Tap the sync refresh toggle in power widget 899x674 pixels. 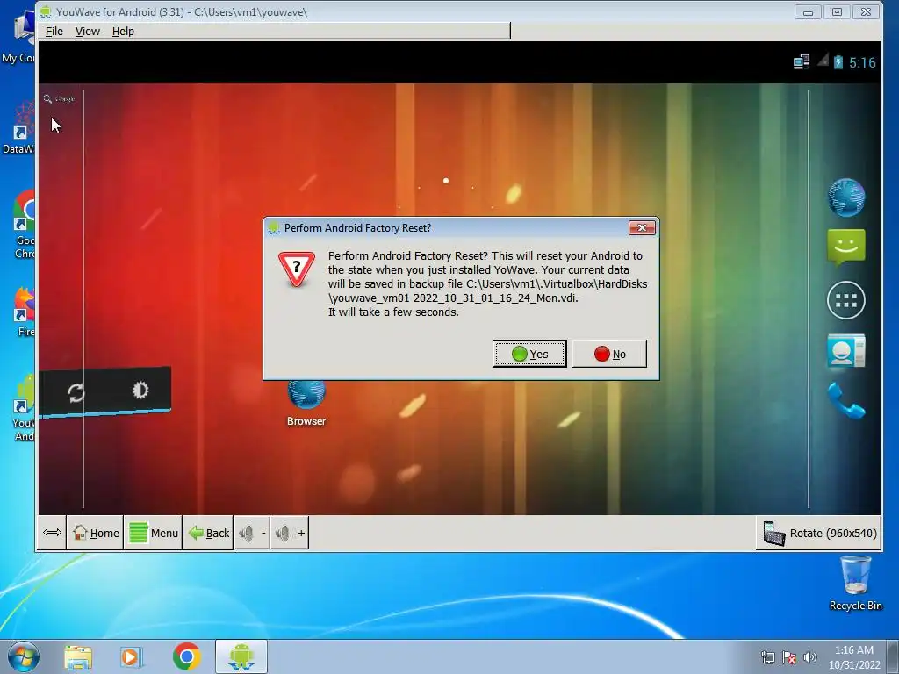[x=76, y=392]
